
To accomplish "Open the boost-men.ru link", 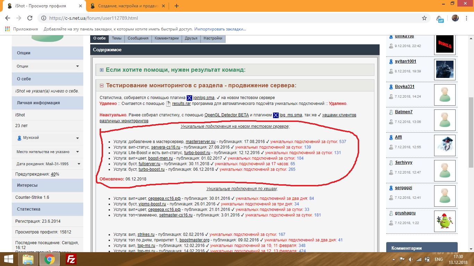I will pyautogui.click(x=160, y=158).
